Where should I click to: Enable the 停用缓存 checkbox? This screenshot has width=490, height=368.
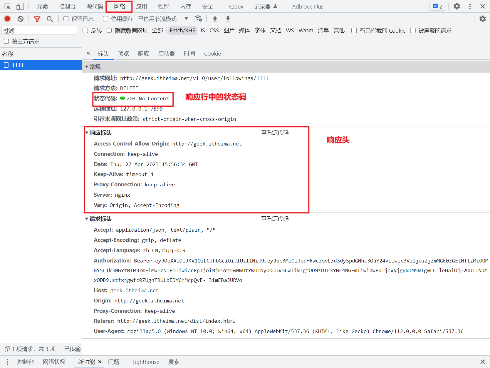click(106, 19)
